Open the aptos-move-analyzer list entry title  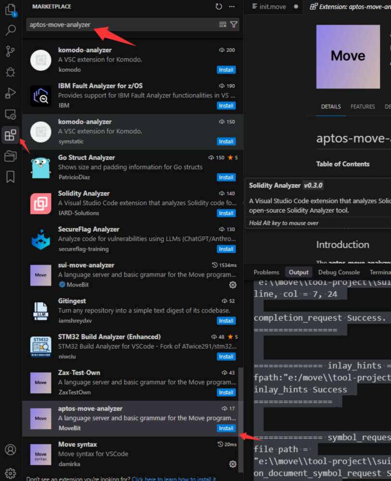[x=90, y=408]
